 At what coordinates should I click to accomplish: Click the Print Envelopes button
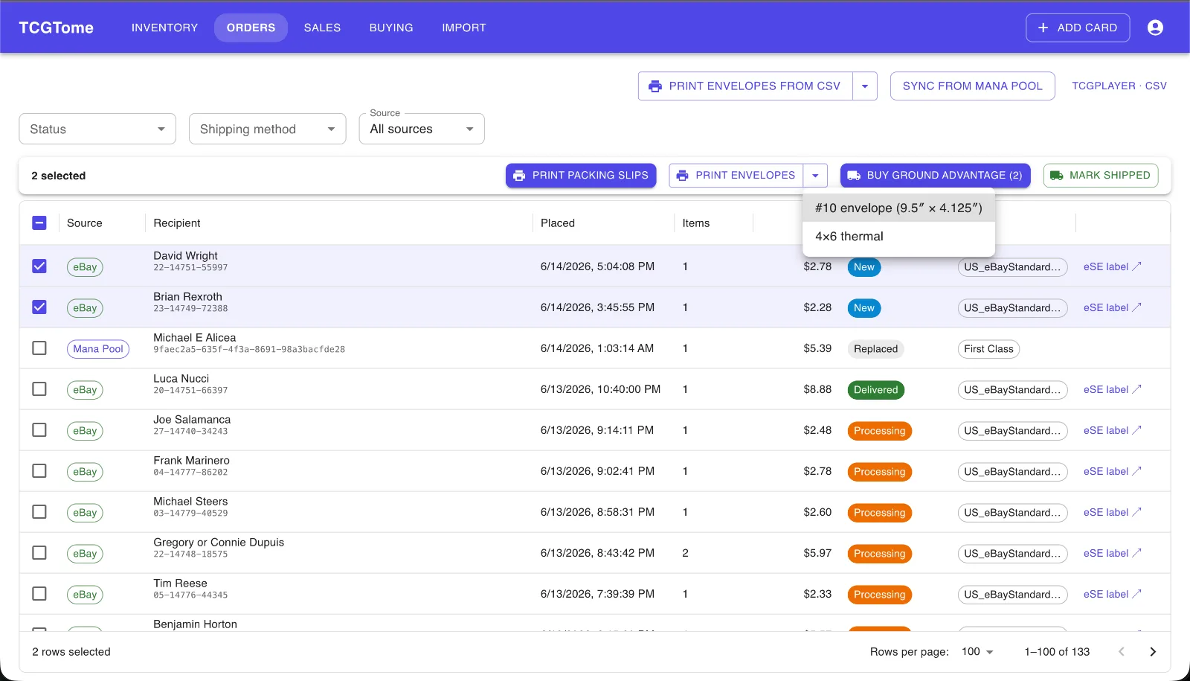click(x=736, y=176)
